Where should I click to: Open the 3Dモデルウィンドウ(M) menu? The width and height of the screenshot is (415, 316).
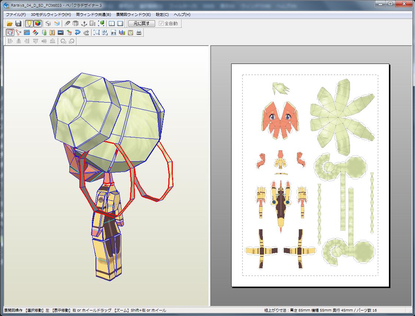point(51,15)
